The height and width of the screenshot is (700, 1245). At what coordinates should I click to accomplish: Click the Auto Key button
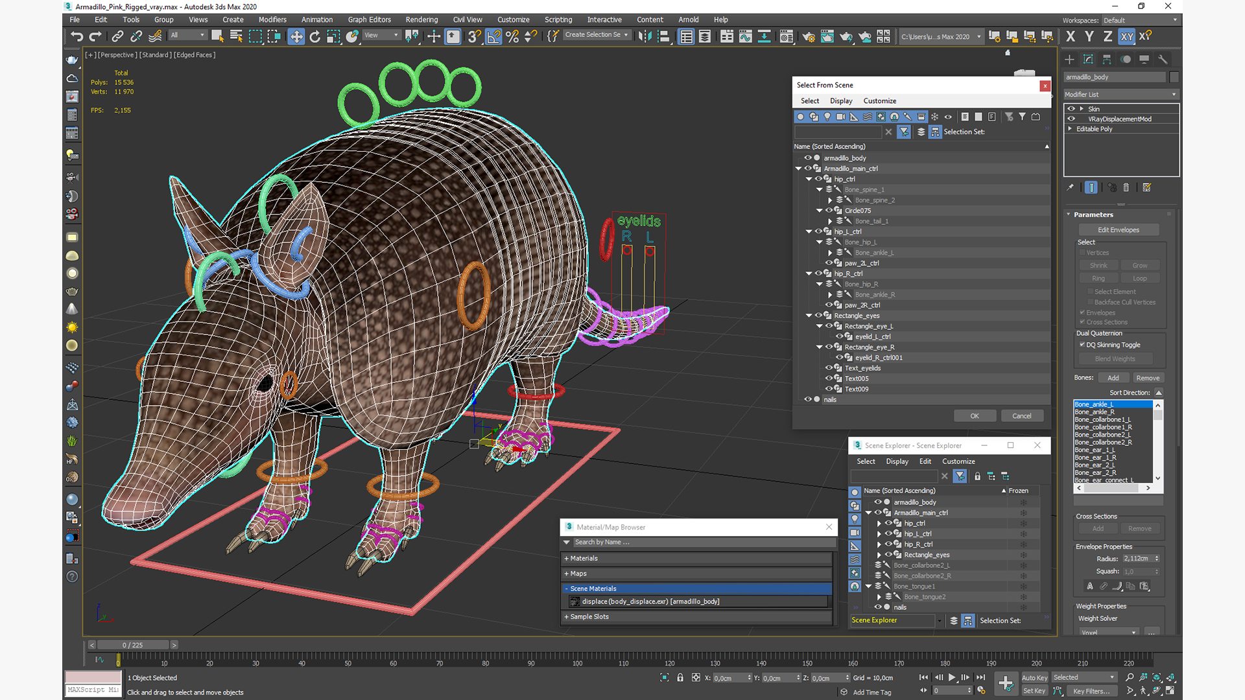tap(1034, 678)
